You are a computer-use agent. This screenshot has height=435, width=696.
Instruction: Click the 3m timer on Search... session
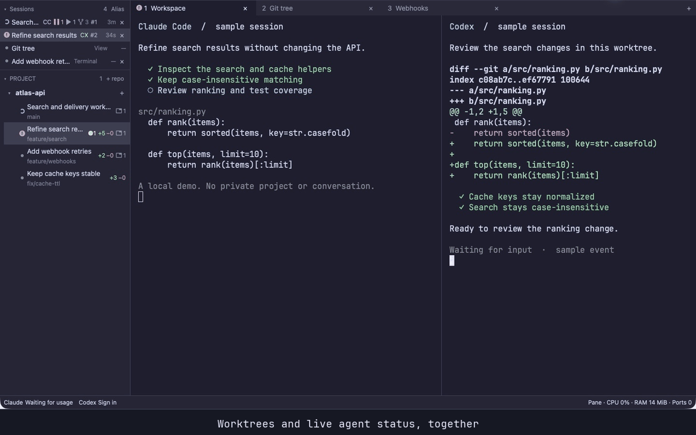pyautogui.click(x=111, y=22)
